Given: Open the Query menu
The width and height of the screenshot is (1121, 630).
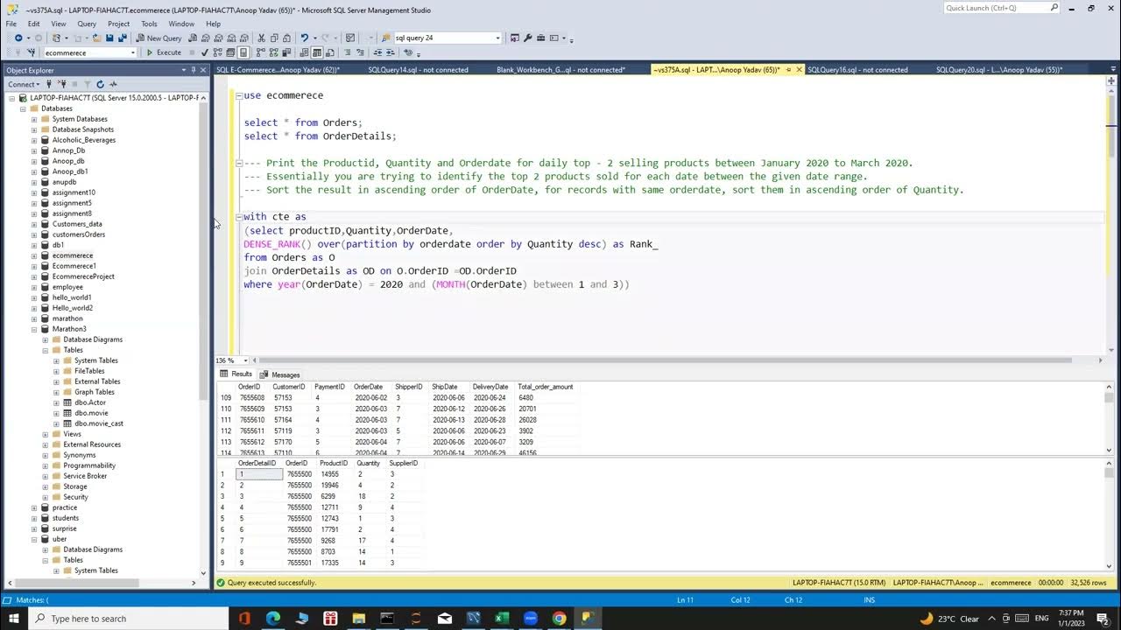Looking at the screenshot, I should tap(87, 24).
